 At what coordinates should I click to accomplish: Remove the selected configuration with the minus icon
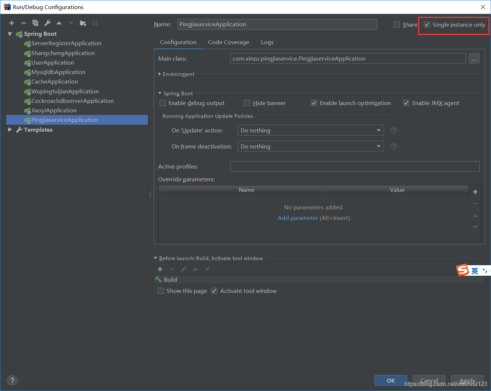24,23
